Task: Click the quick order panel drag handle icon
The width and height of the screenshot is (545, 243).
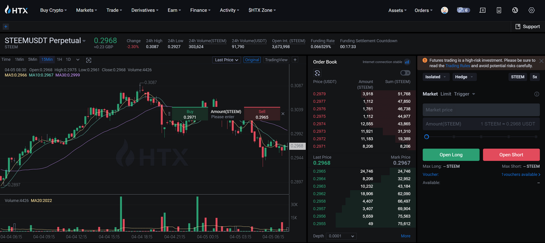Action: pos(169,114)
